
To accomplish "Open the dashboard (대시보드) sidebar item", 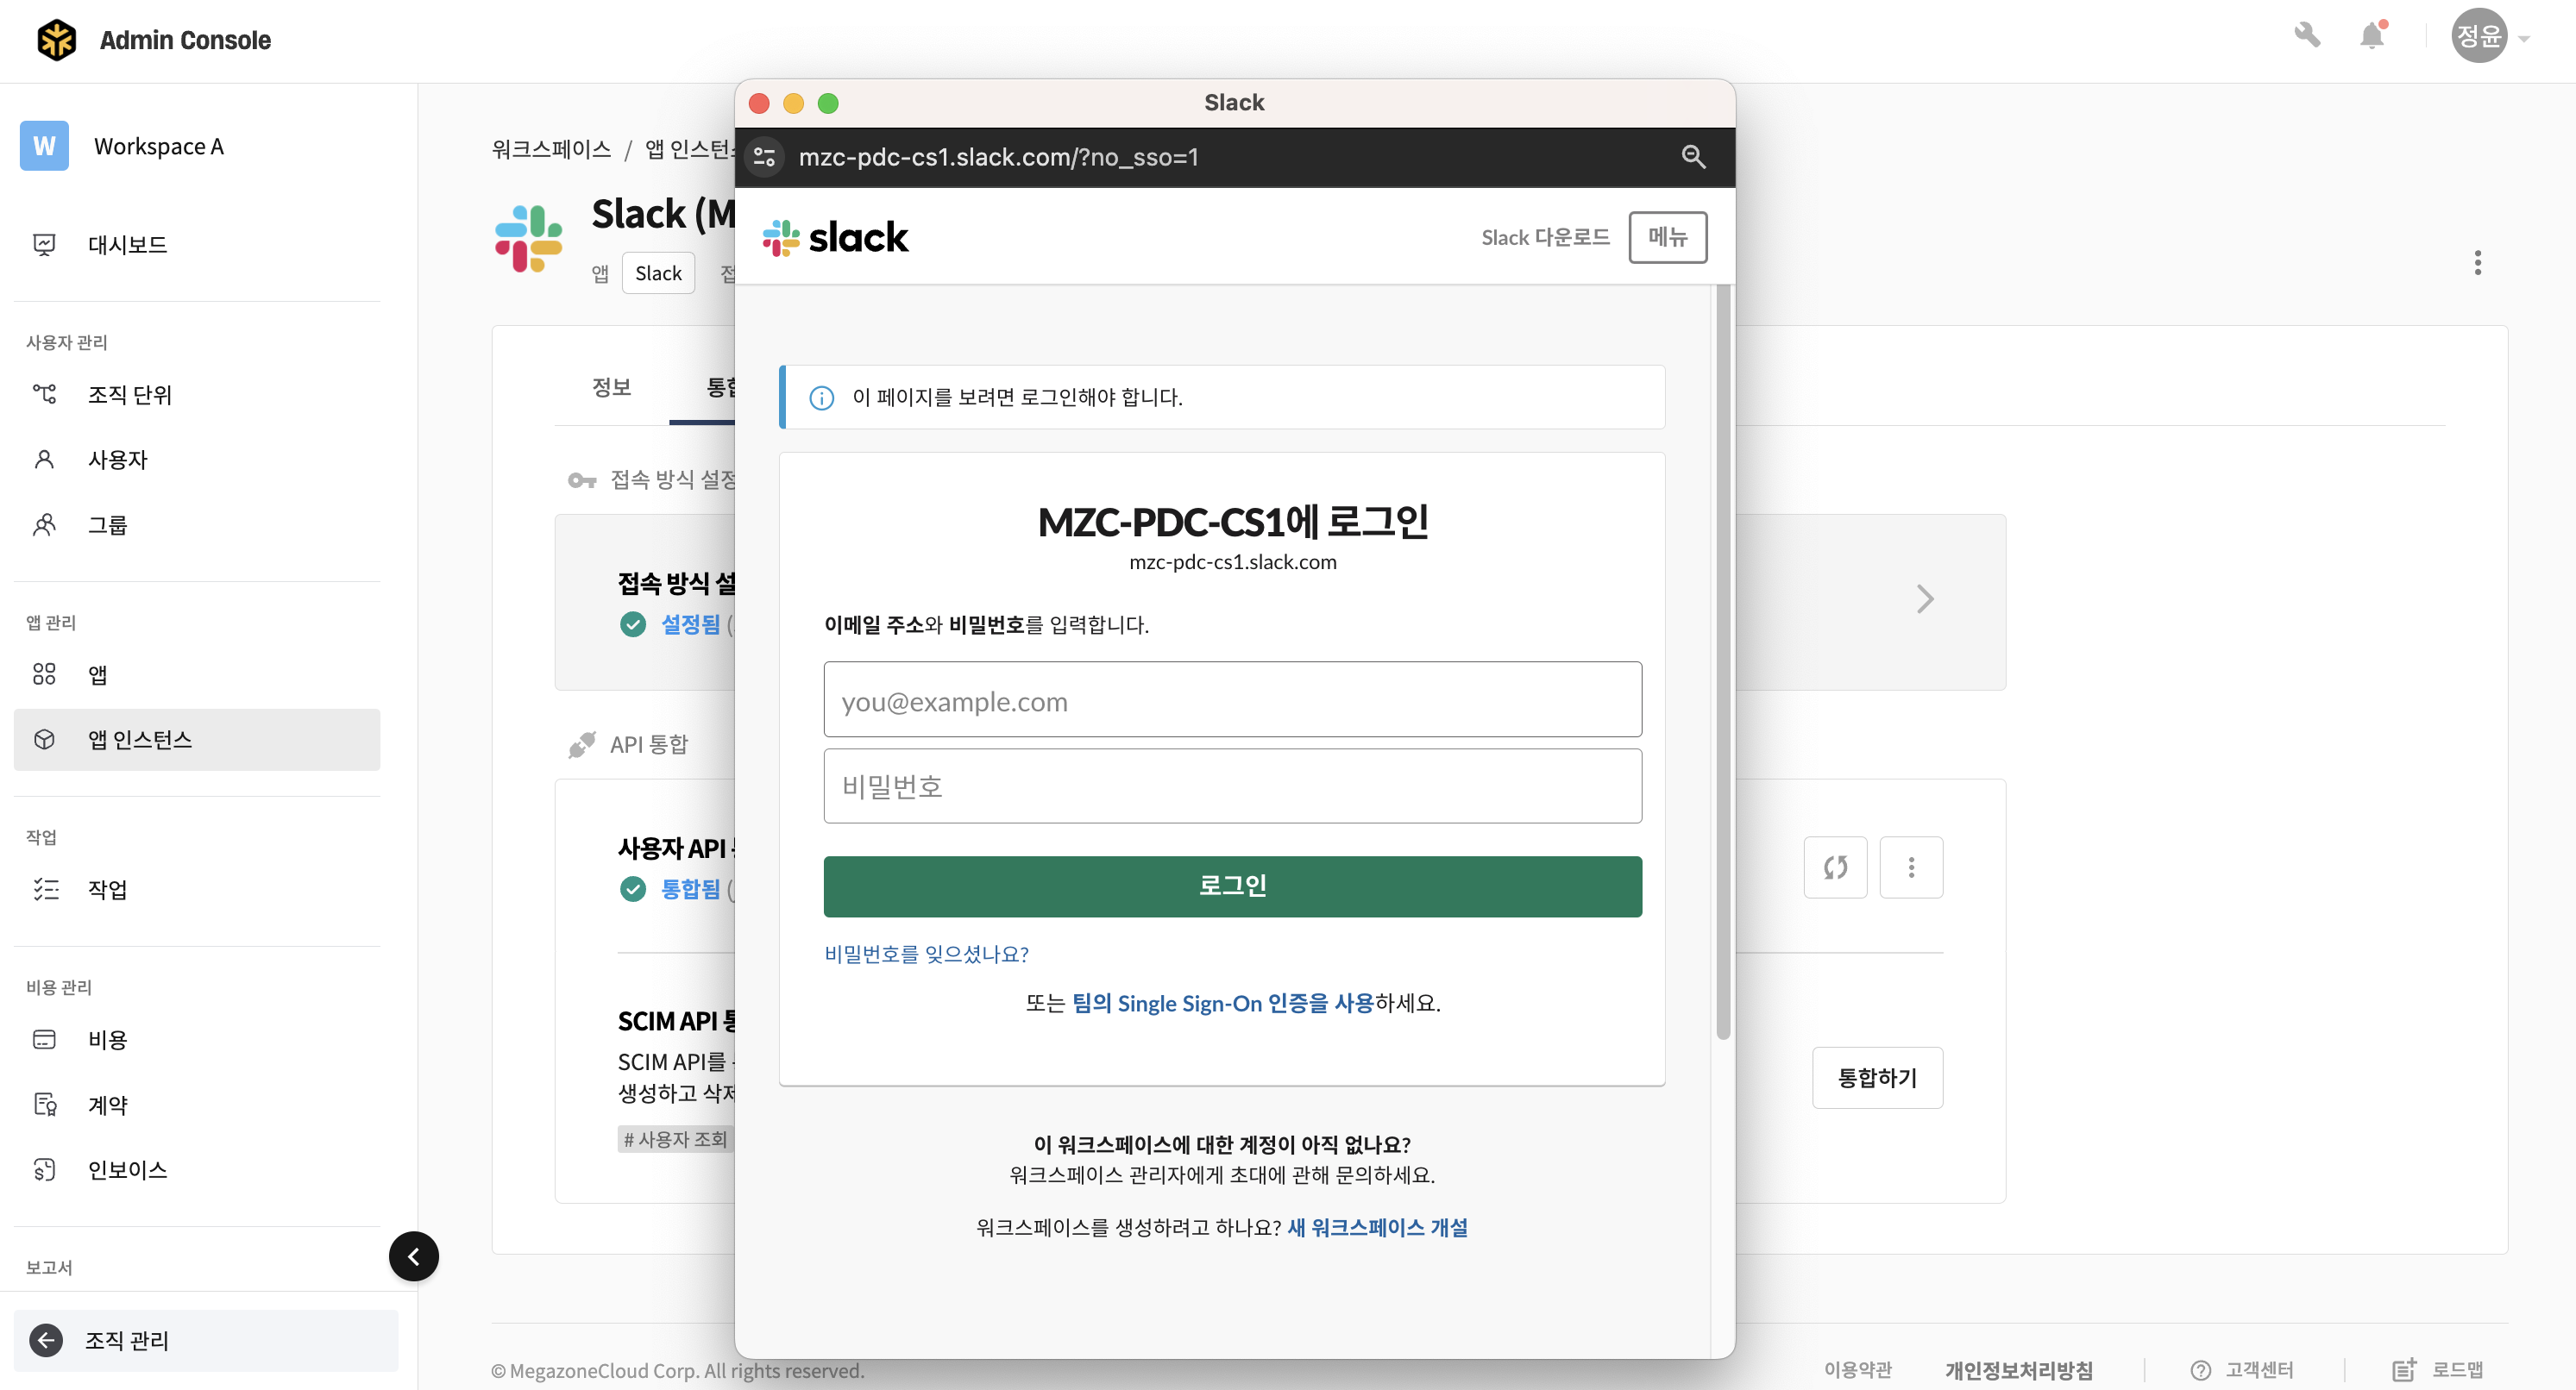I will [x=127, y=245].
